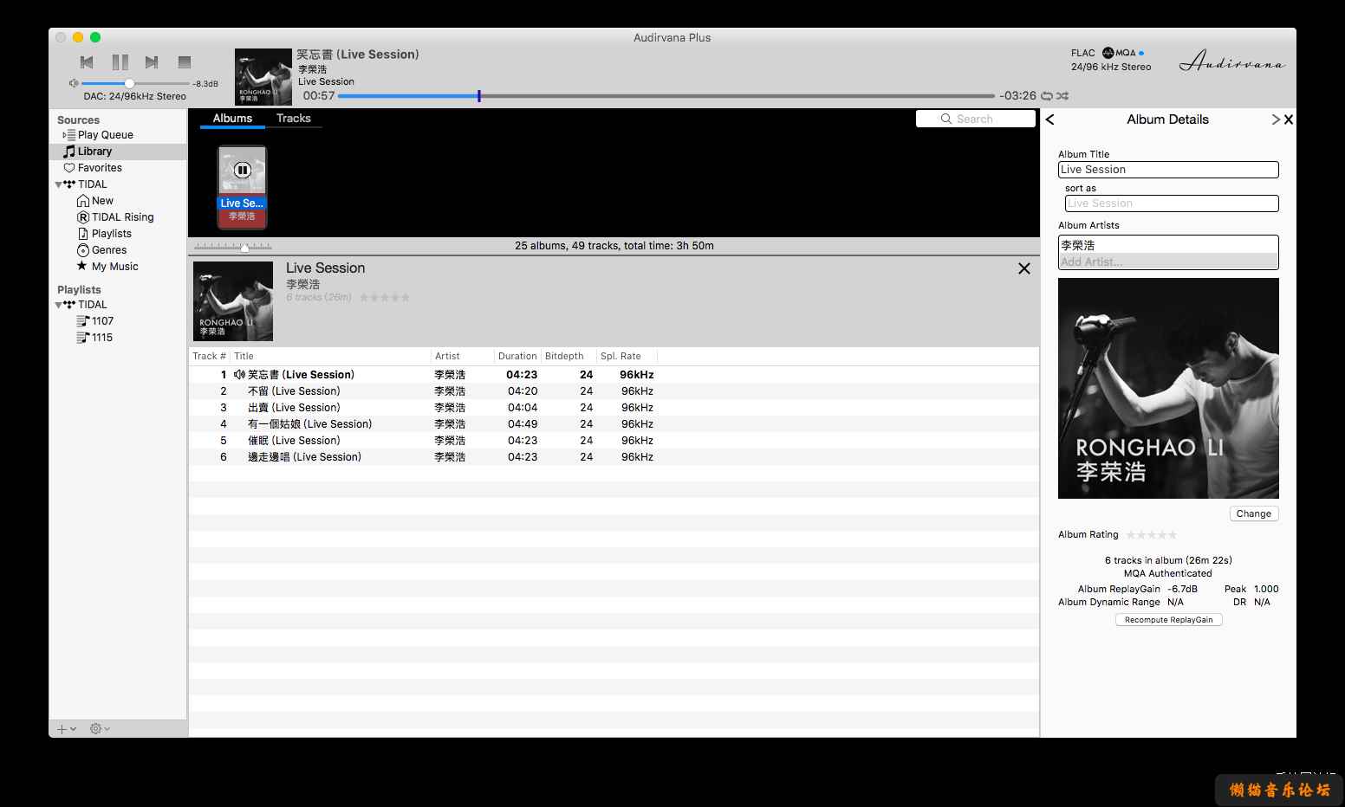Open the gear settings dropdown
Viewport: 1345px width, 807px height.
tap(100, 729)
